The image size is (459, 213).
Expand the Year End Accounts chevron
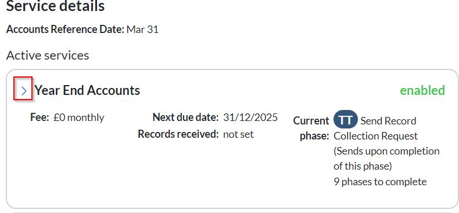tap(24, 91)
